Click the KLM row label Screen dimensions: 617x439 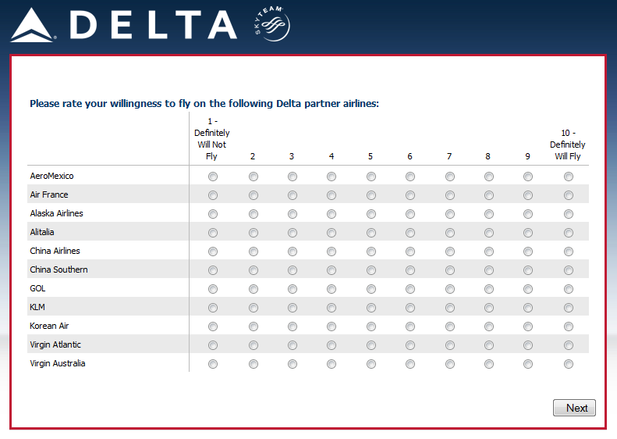coord(37,307)
